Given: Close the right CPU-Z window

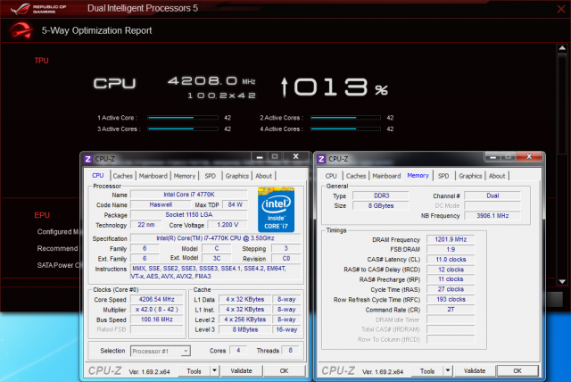Looking at the screenshot, I should coord(529,156).
